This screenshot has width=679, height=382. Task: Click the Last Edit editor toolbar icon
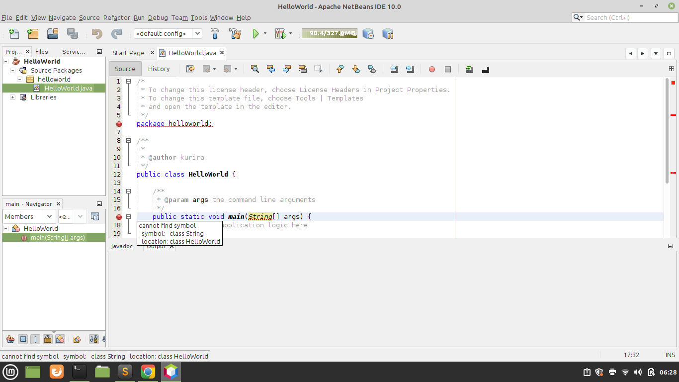coord(190,69)
